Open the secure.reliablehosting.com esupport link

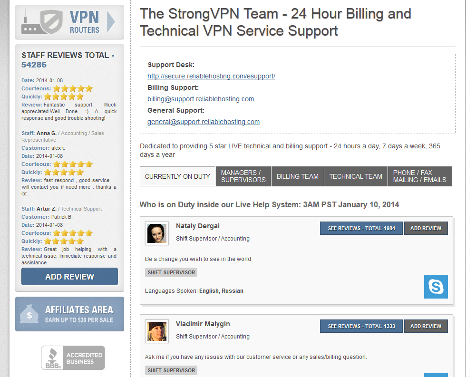coord(211,76)
